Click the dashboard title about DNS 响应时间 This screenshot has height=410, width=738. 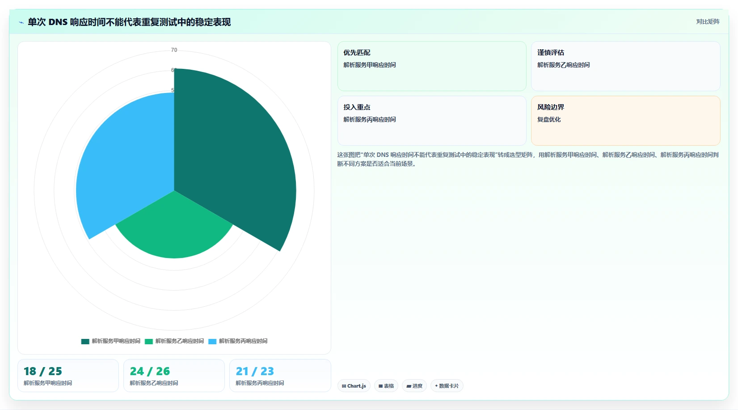point(129,22)
